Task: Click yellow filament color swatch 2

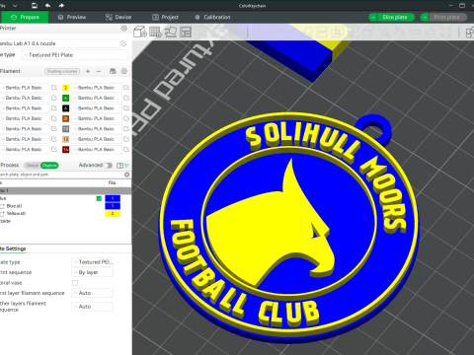Action: tap(66, 88)
